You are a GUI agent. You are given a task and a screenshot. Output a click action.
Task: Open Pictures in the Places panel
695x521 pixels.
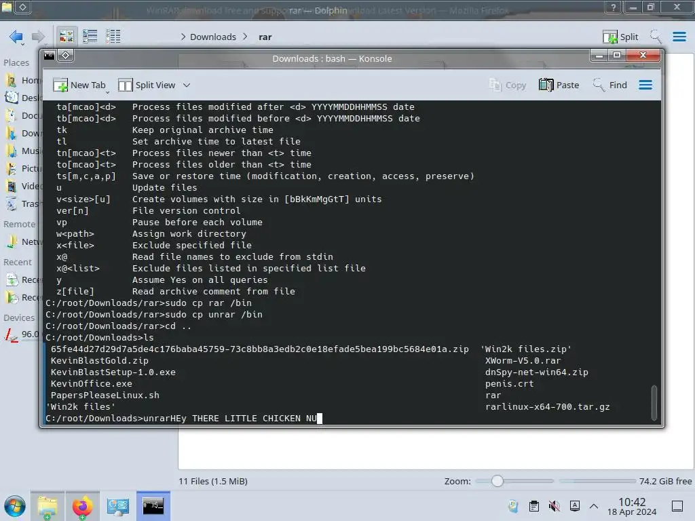point(22,168)
